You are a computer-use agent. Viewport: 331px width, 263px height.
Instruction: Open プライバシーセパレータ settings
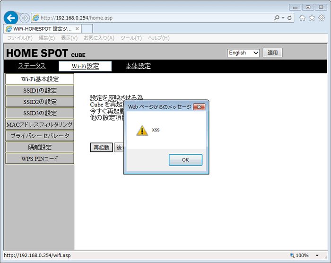point(40,136)
